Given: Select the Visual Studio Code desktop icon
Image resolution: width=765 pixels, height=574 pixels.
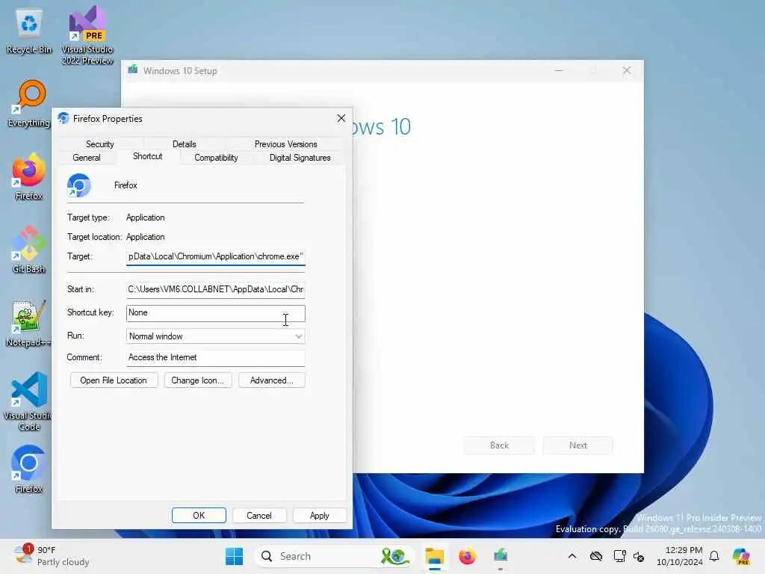Looking at the screenshot, I should [29, 401].
